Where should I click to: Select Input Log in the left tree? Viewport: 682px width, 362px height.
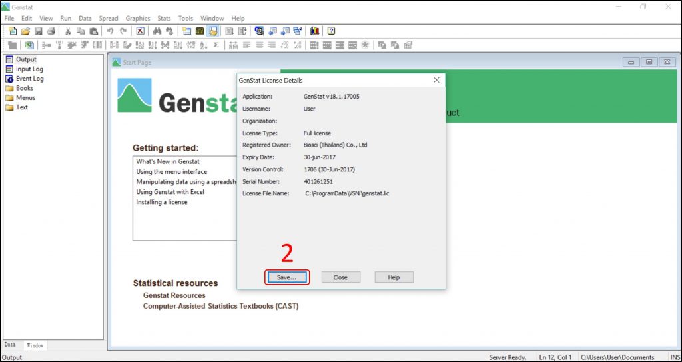[x=29, y=69]
